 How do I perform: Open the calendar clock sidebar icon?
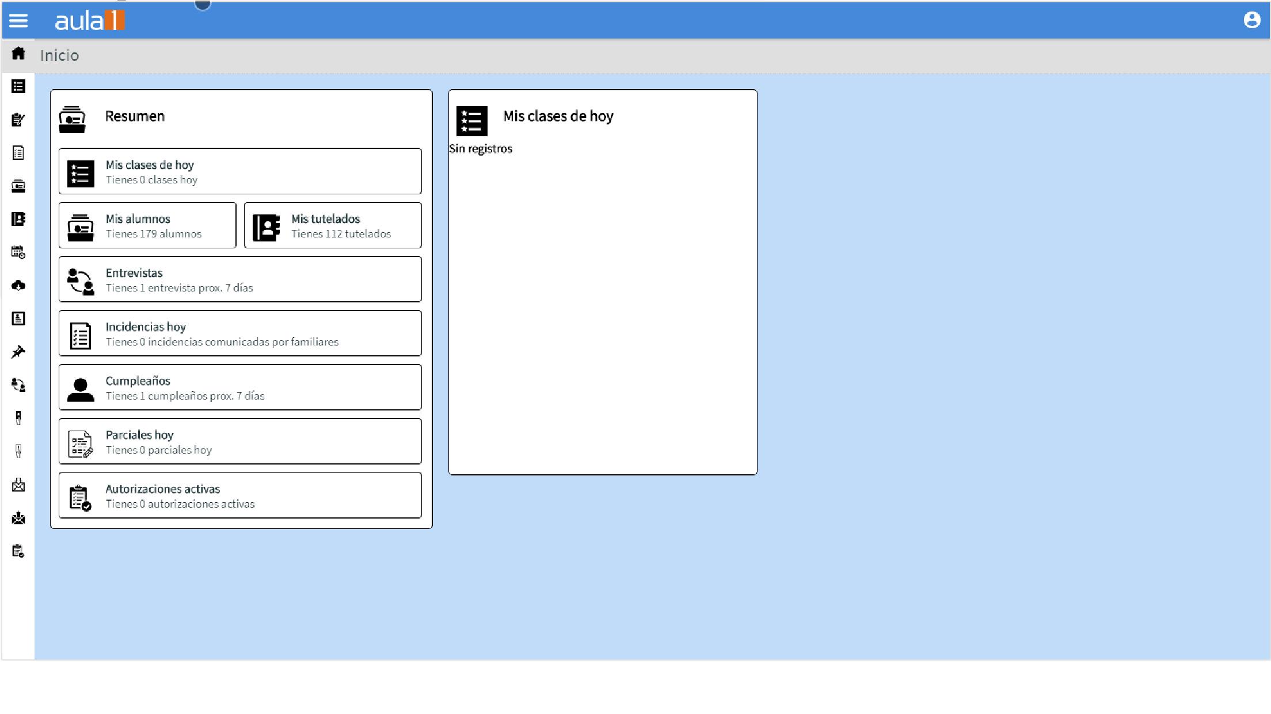[x=18, y=252]
